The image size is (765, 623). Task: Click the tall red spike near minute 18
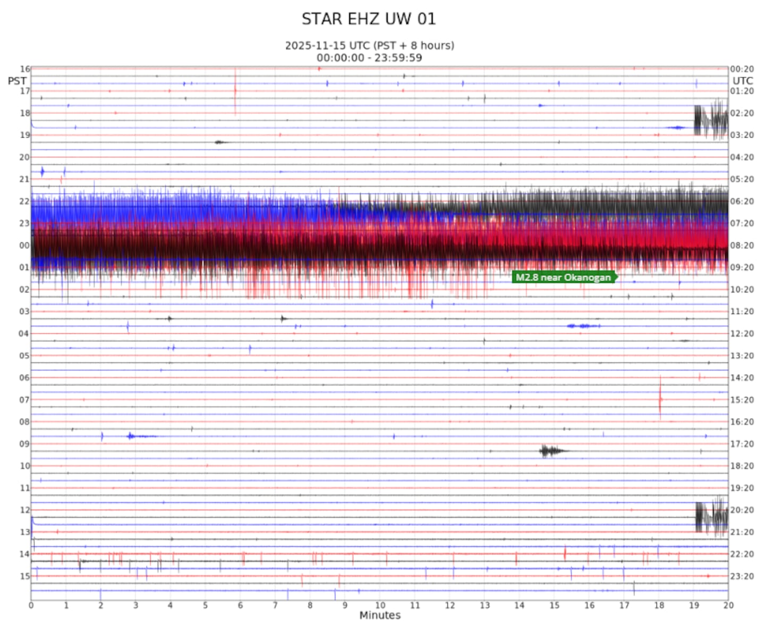click(660, 399)
